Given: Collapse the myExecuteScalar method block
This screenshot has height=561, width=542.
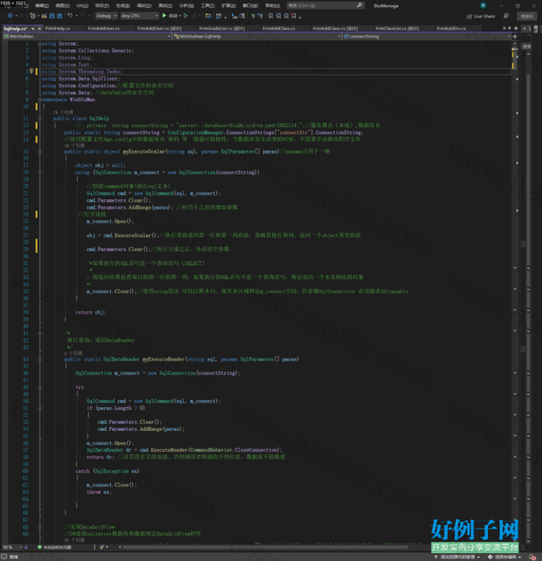Looking at the screenshot, I should click(40, 151).
